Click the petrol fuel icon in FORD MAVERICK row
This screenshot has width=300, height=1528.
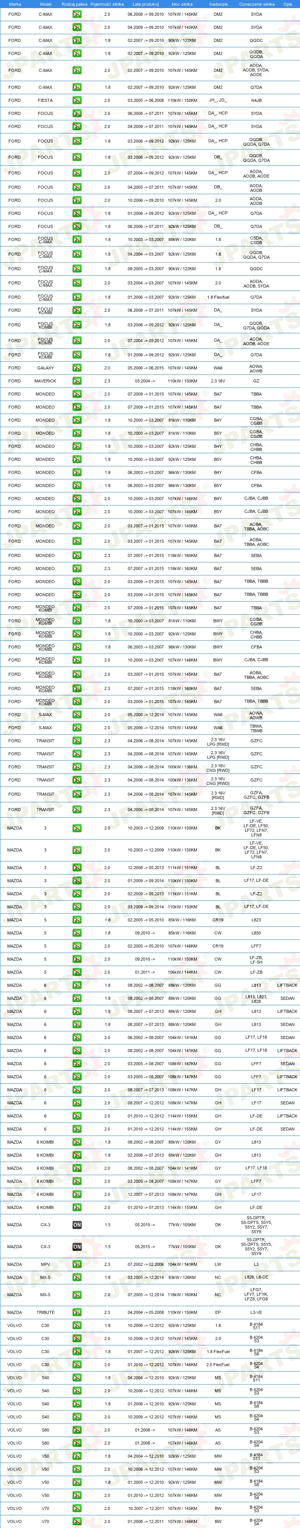click(x=77, y=381)
